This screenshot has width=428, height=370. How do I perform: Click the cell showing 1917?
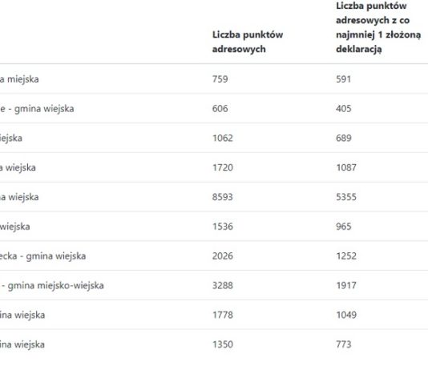coord(346,285)
